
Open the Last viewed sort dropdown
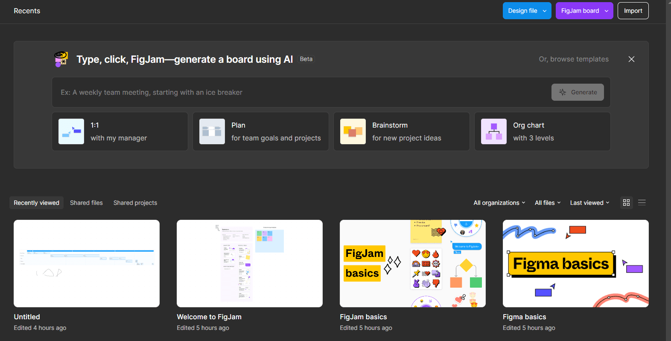click(589, 203)
